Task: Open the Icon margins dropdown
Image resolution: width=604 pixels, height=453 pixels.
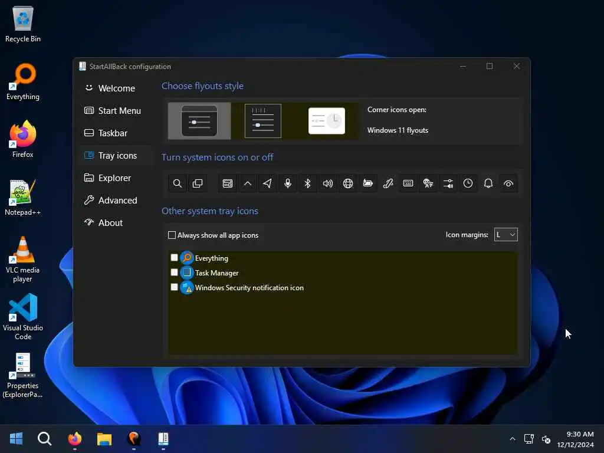Action: click(x=505, y=235)
